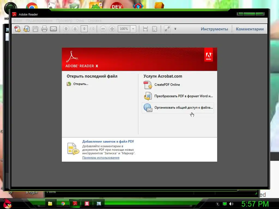Viewport: 279px width, 209px height.
Task: Click the CreatePDF Online document icon
Action: click(148, 85)
